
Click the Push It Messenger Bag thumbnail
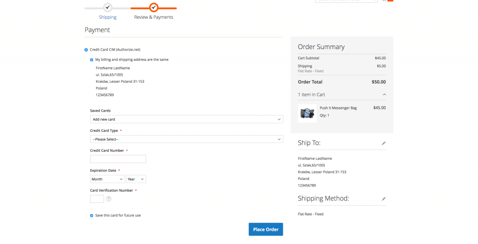(x=307, y=113)
